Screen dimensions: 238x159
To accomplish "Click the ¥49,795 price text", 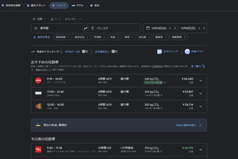I will pos(188,148).
